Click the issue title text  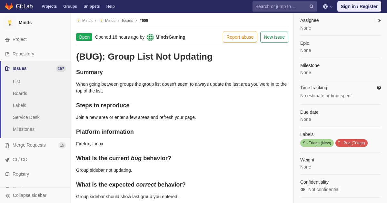pos(144,56)
